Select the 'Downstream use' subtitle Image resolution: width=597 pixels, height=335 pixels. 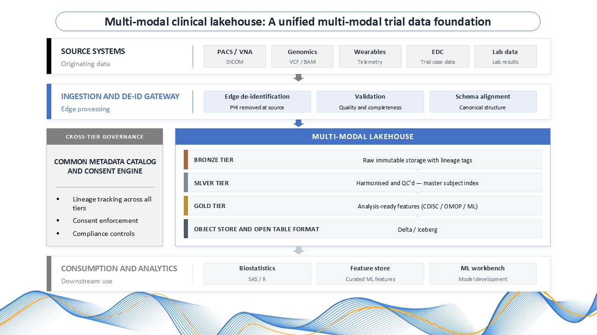[x=87, y=281]
